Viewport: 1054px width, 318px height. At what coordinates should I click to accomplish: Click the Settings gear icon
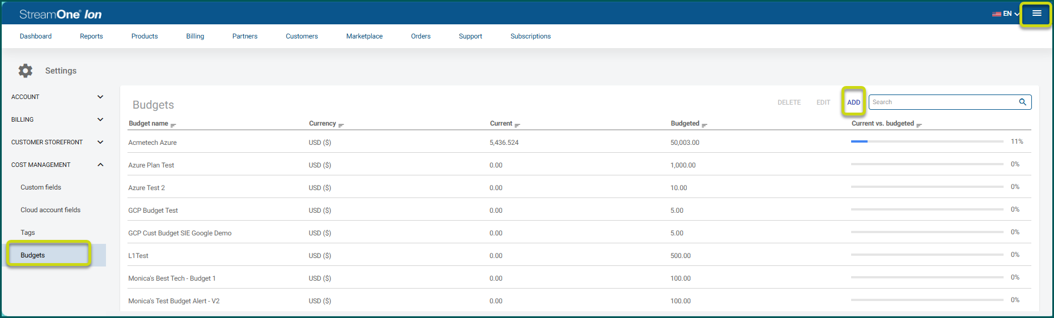pos(25,71)
